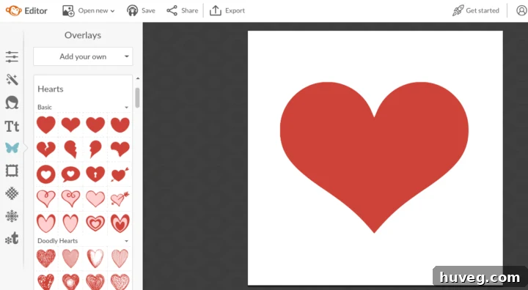This screenshot has width=528, height=290.
Task: Collapse the Doodly Hearts section arrow
Action: tap(127, 241)
